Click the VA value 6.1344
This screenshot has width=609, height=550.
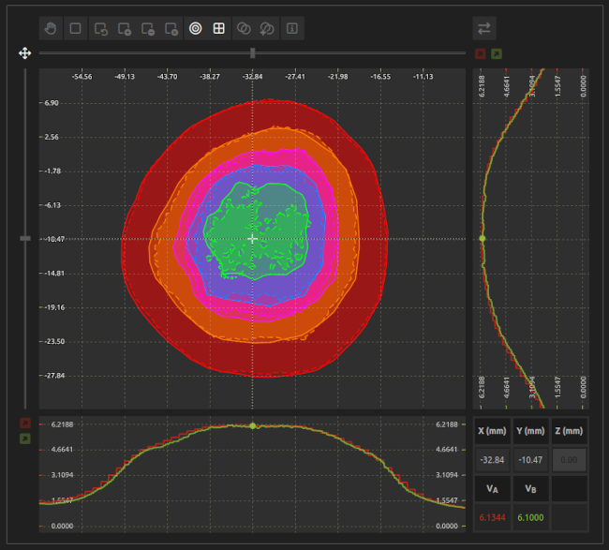pyautogui.click(x=492, y=517)
